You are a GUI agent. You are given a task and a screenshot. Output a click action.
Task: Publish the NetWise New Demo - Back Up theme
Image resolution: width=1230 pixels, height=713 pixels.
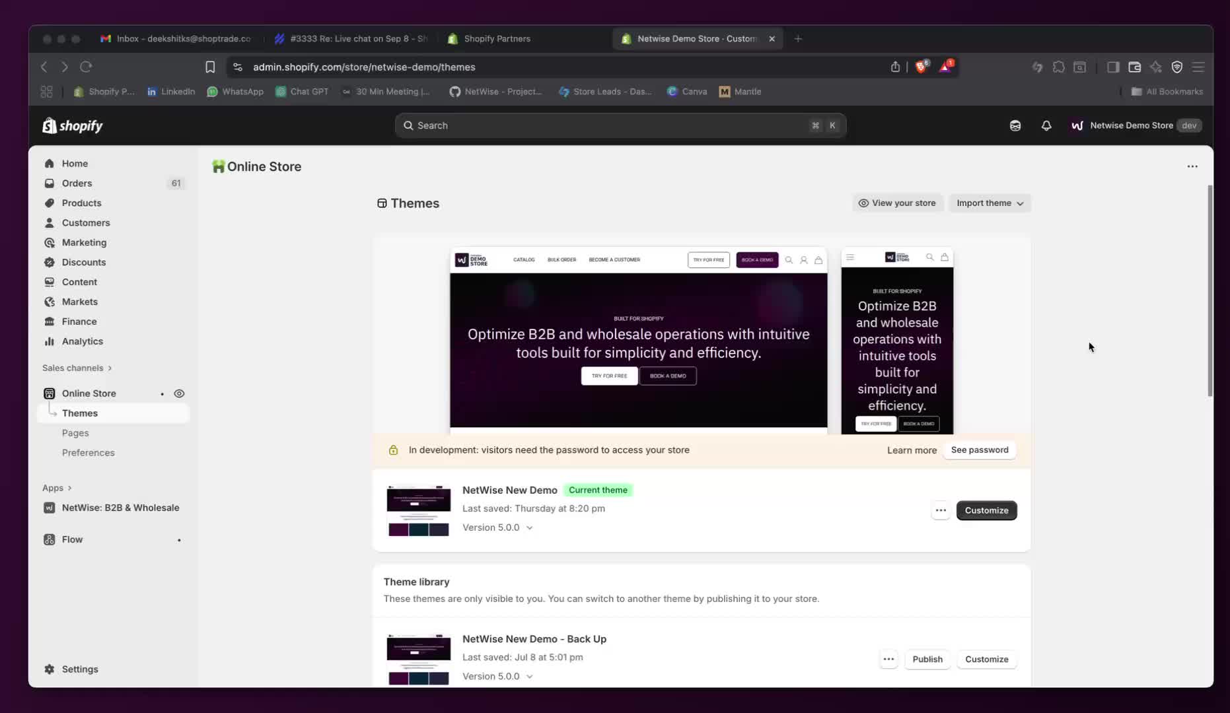pyautogui.click(x=927, y=659)
